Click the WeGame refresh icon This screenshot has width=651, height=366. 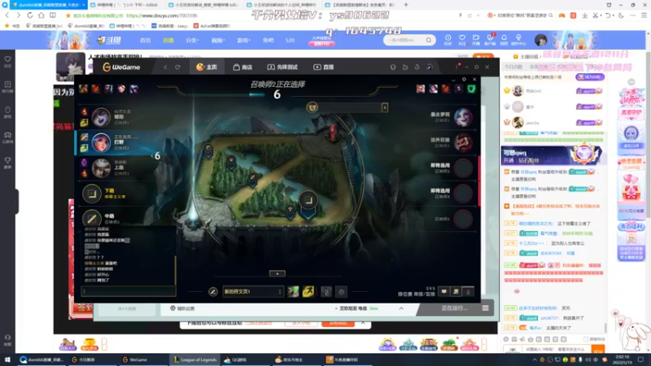(177, 67)
